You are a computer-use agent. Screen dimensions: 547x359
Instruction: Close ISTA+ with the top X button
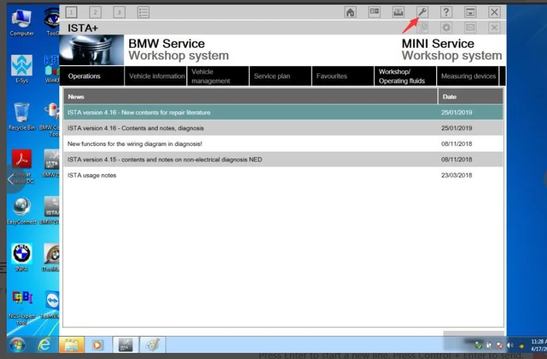point(495,12)
